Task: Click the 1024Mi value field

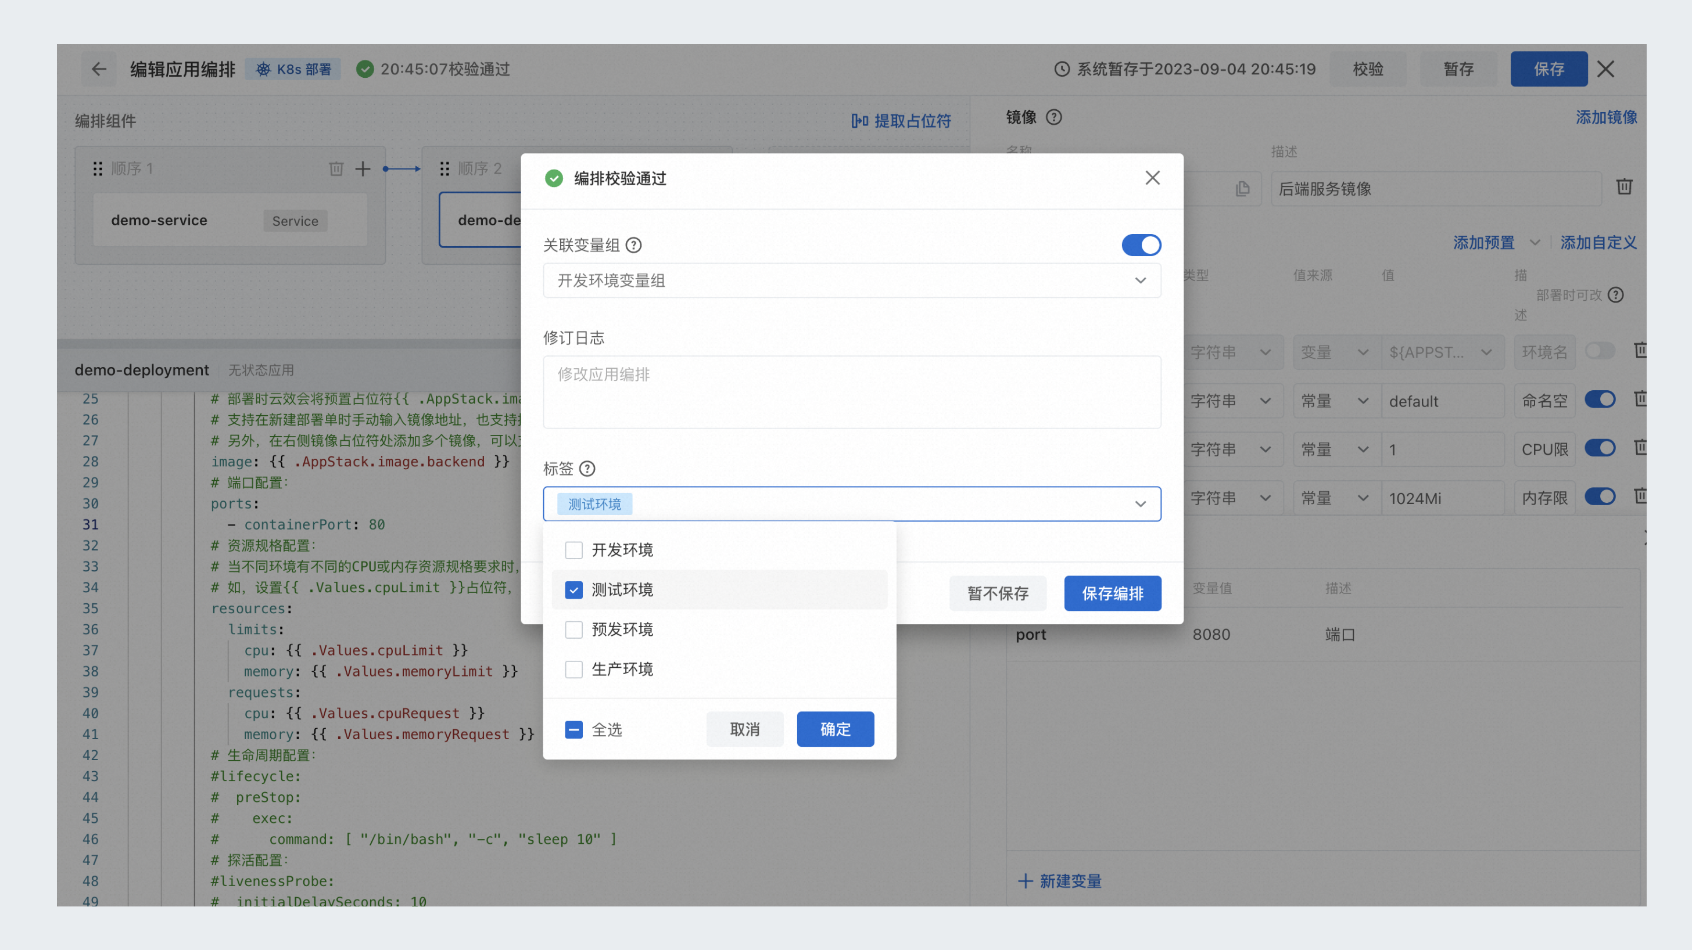Action: point(1443,498)
